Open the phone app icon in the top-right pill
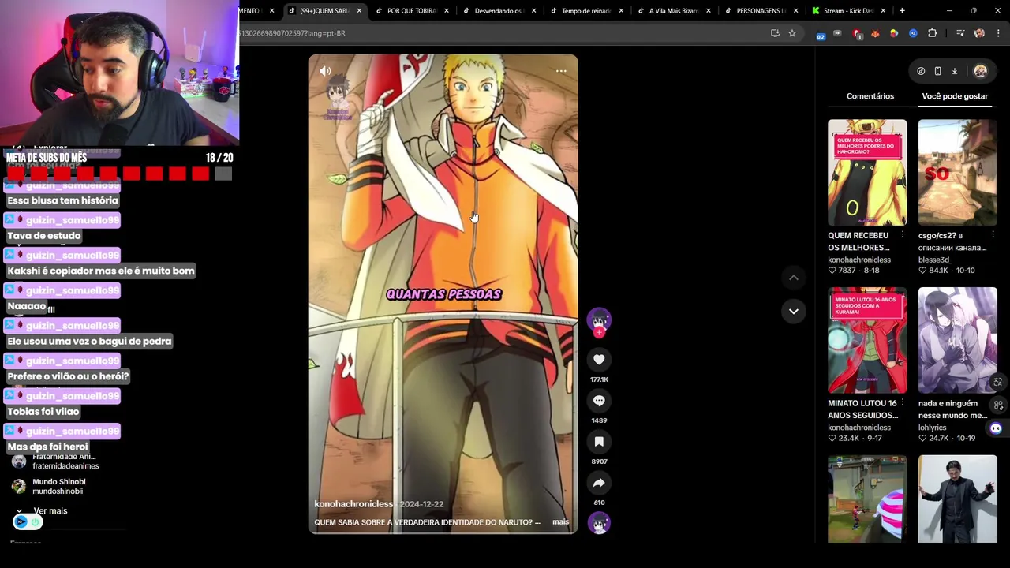 [x=937, y=71]
